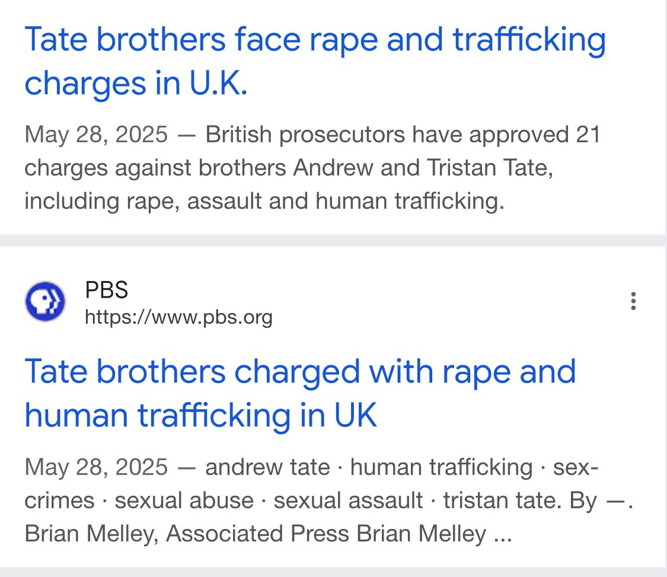The image size is (667, 577).
Task: Click the PBS site name label
Action: coord(107,290)
